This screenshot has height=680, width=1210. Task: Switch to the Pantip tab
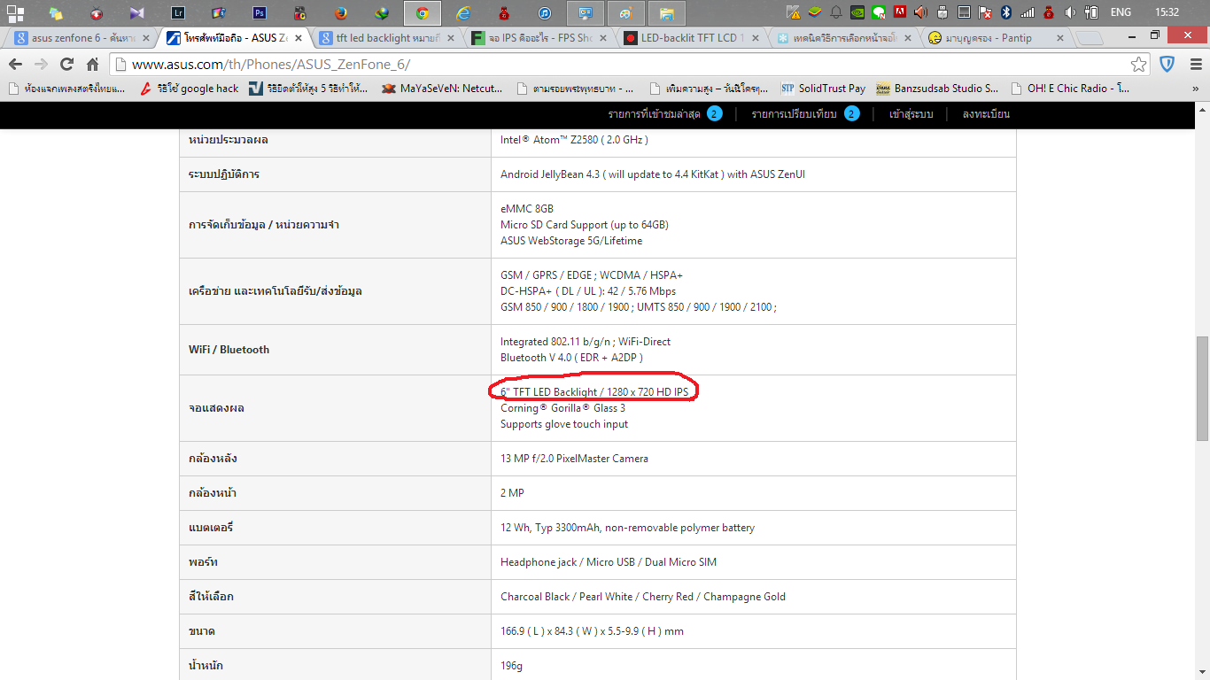pos(995,38)
